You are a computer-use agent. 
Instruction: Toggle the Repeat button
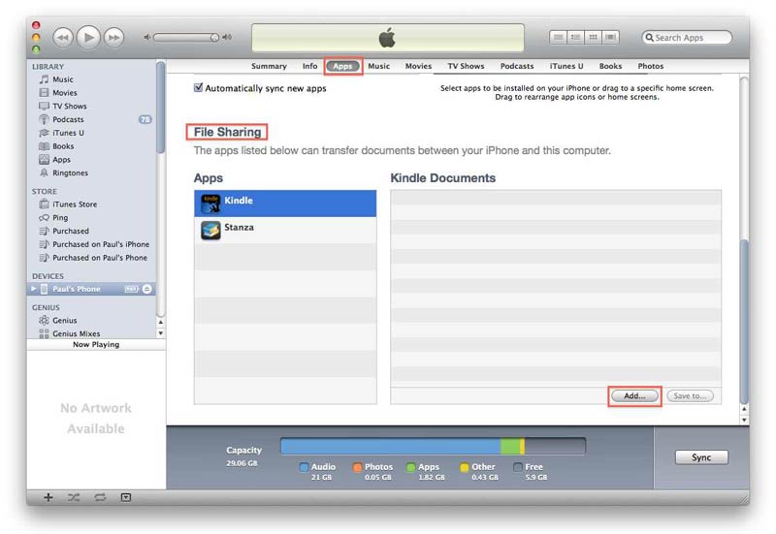100,497
